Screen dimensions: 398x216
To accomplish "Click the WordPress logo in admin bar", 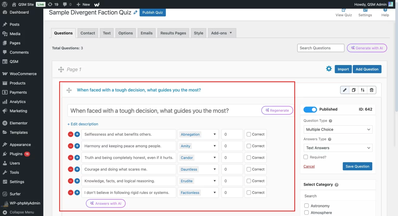I will [5, 4].
